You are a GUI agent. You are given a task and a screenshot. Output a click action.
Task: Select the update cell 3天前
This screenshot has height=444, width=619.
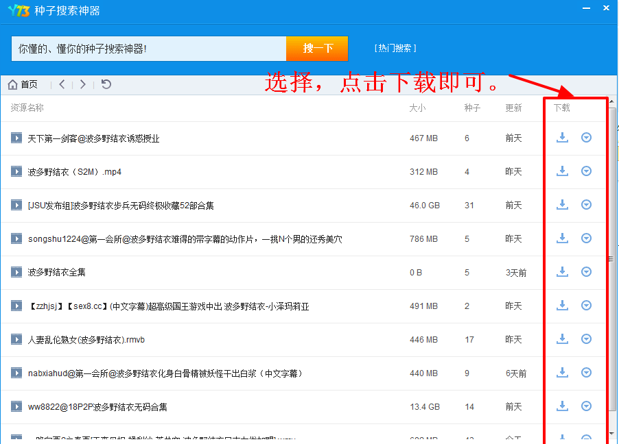coord(516,273)
